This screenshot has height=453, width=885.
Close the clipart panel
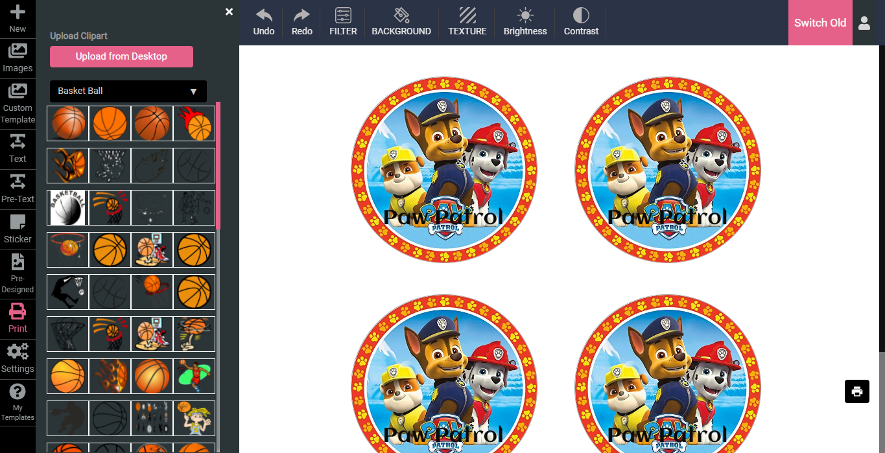(229, 12)
